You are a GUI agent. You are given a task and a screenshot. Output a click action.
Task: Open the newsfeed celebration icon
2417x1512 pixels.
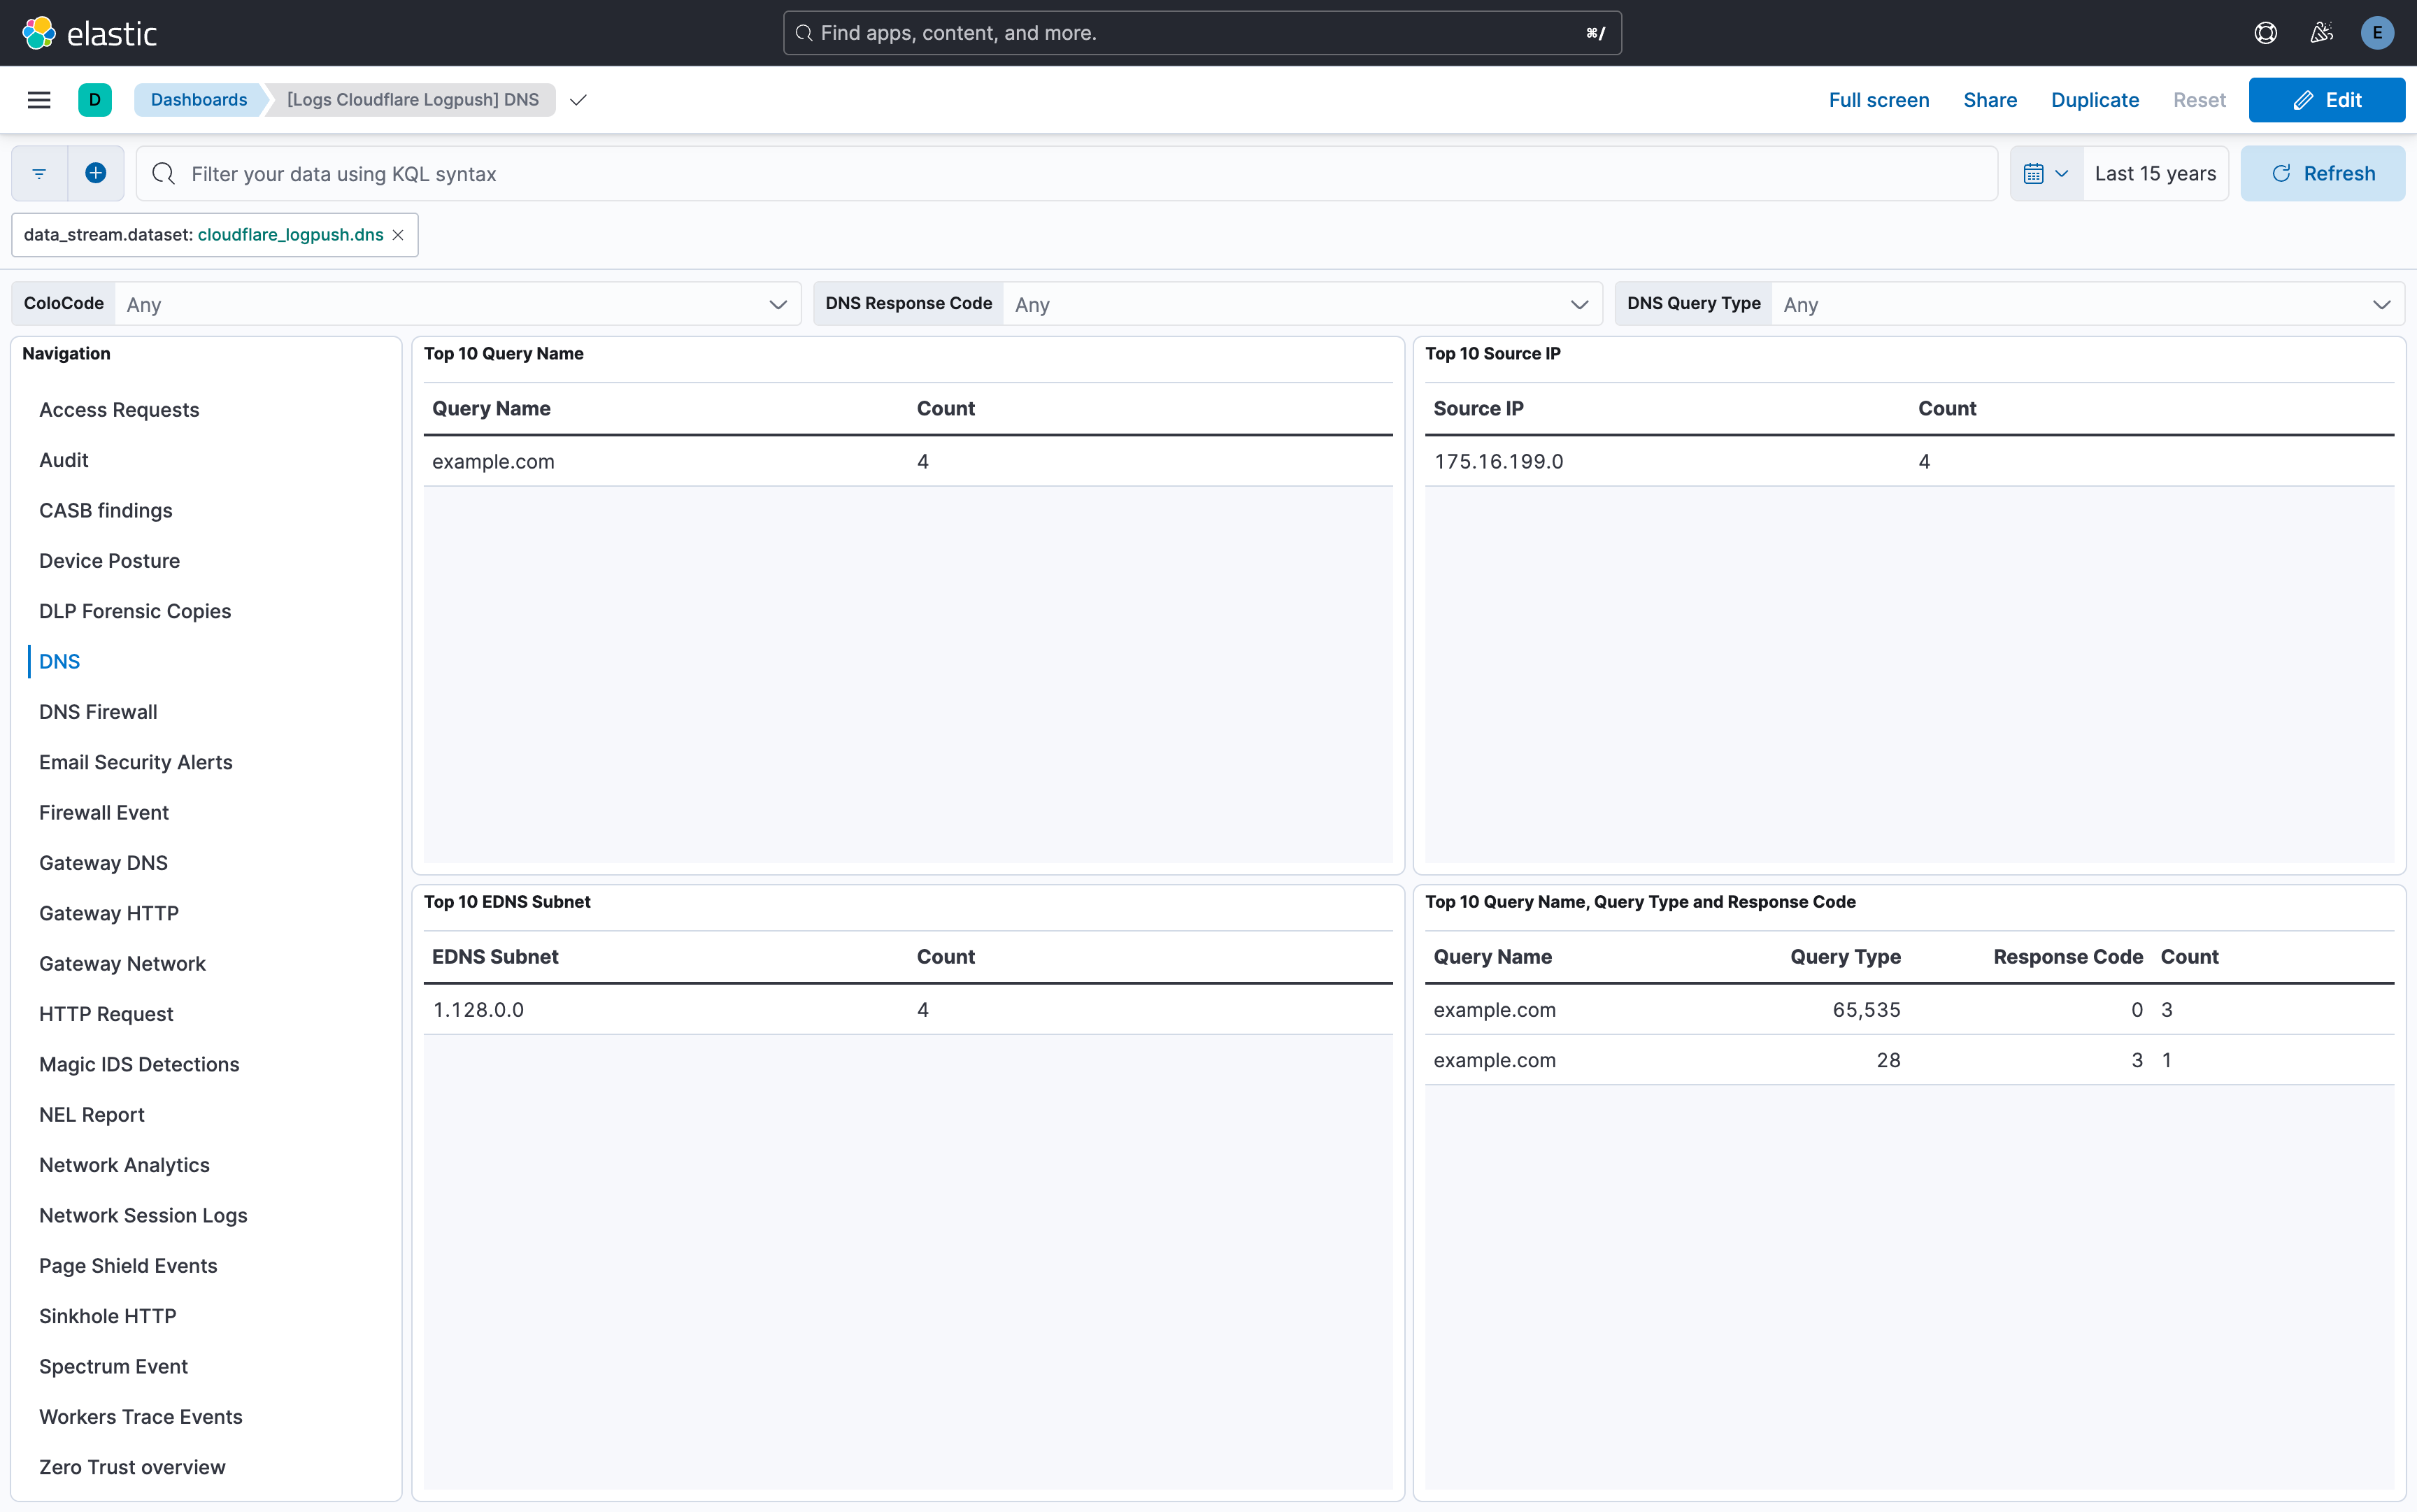coord(2321,33)
